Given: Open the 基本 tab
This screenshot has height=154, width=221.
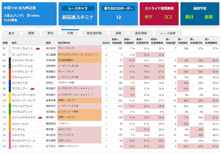Looking at the screenshot, I should (11, 33).
